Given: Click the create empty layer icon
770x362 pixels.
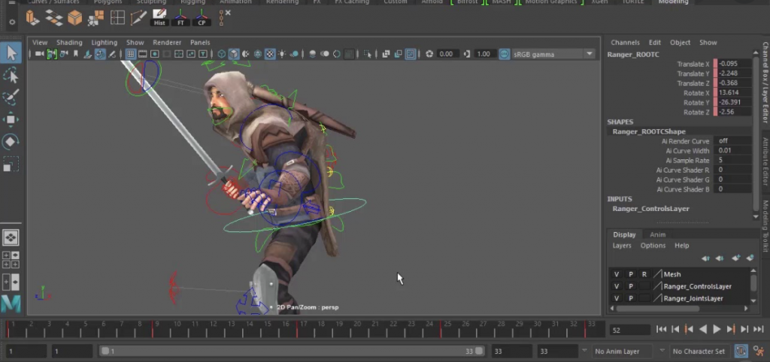Looking at the screenshot, I should (735, 258).
